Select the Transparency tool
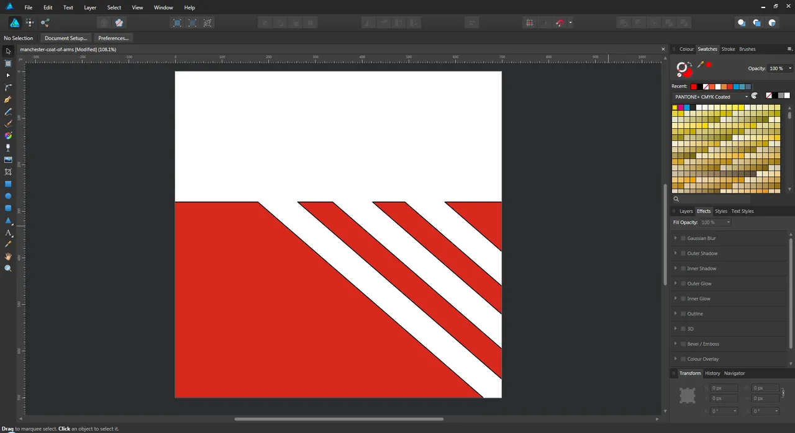Viewport: 795px width, 433px height. (x=8, y=148)
